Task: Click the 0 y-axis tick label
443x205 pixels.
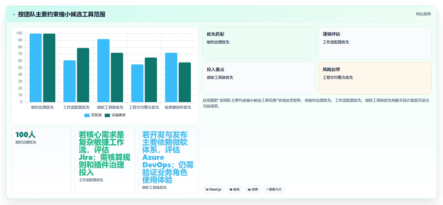Action: pos(21,102)
